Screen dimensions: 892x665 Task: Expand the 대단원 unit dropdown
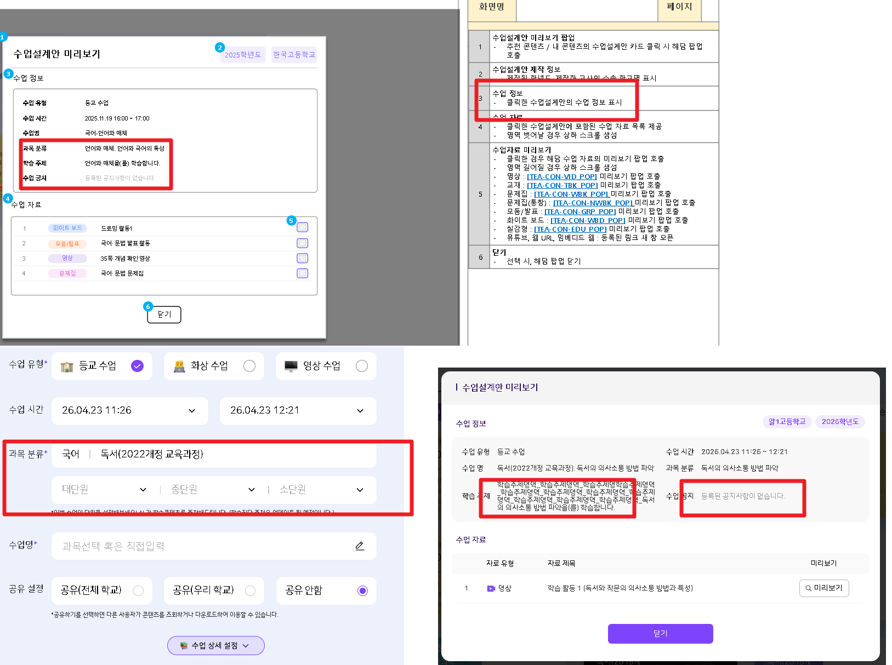(x=104, y=490)
